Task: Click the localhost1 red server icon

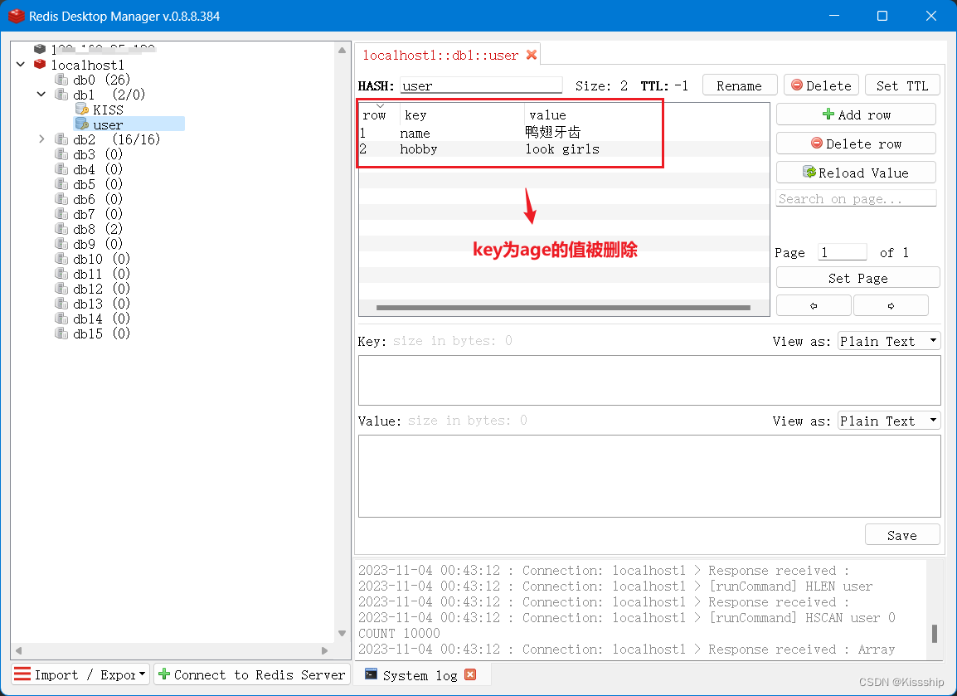Action: 40,64
